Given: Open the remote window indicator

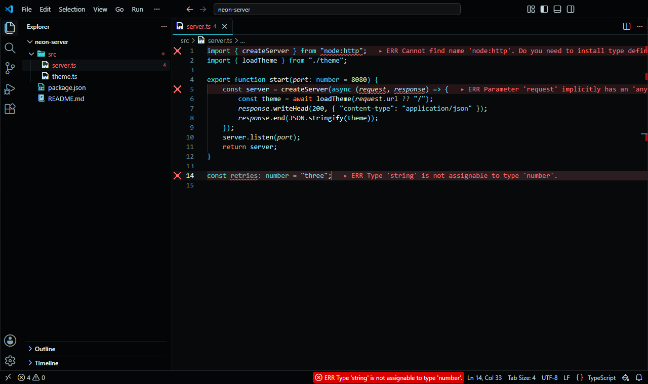Looking at the screenshot, I should (x=8, y=377).
